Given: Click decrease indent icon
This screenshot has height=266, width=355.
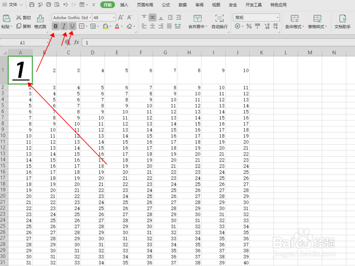Looking at the screenshot, I should click(170, 17).
